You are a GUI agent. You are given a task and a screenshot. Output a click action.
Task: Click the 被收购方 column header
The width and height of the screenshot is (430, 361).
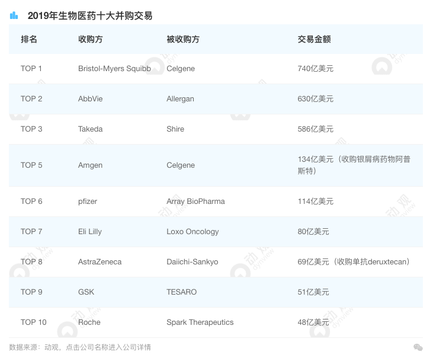point(183,39)
